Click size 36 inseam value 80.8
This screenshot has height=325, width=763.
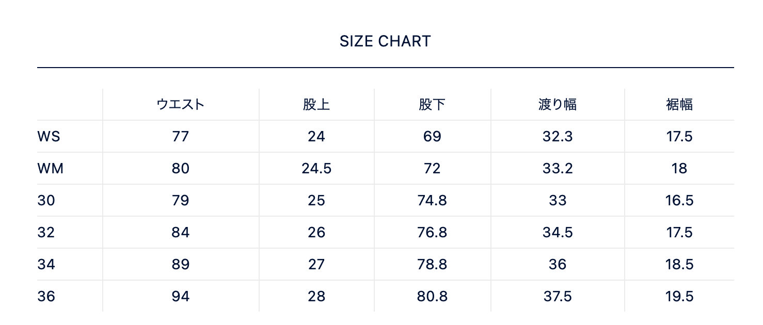coord(432,297)
